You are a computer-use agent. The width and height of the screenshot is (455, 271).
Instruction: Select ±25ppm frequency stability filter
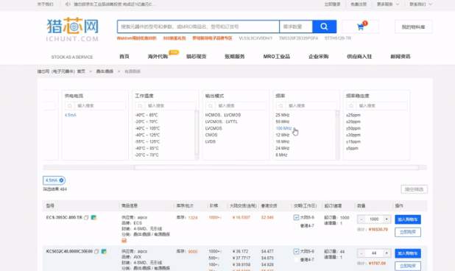point(353,115)
